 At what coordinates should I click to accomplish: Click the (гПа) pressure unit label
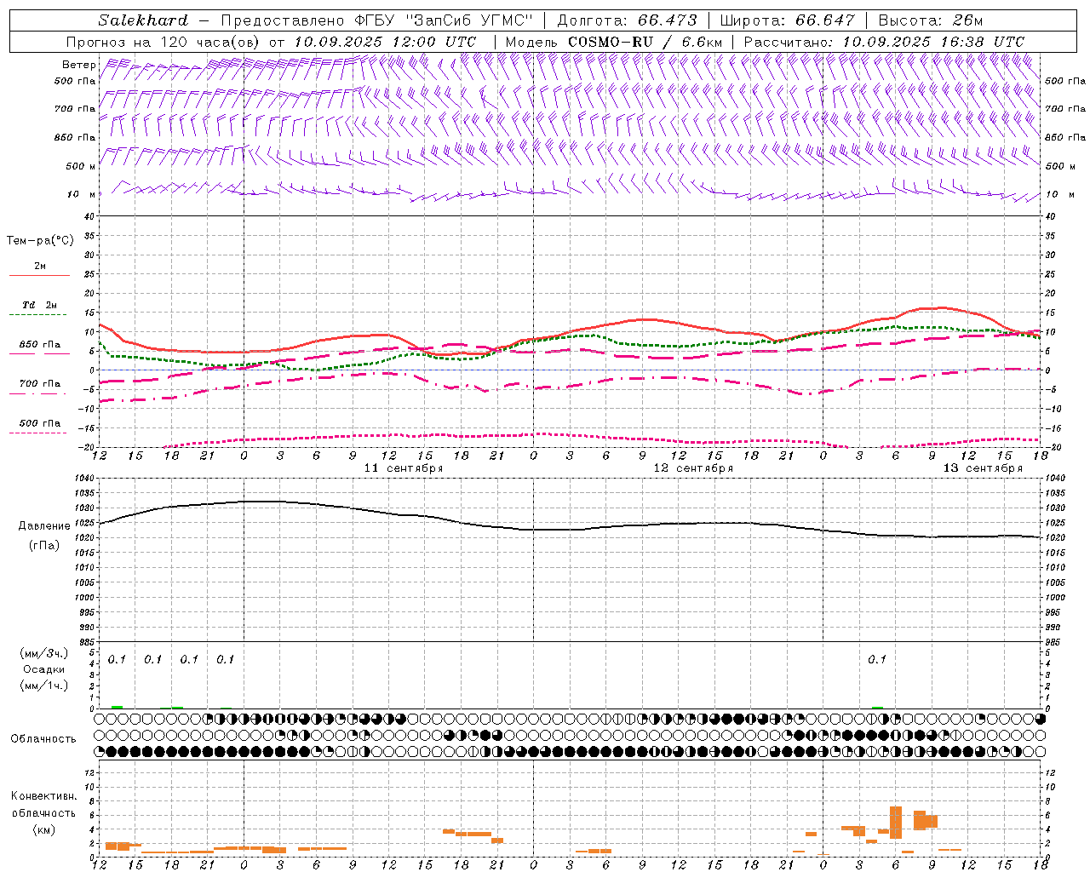pyautogui.click(x=44, y=546)
